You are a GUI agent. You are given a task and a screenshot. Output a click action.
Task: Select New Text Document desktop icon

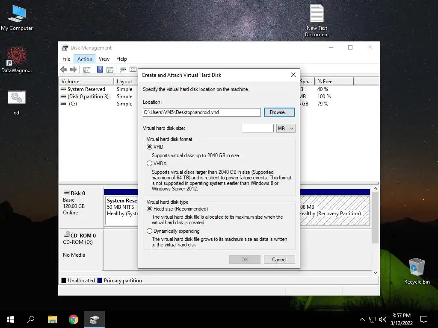click(x=317, y=21)
